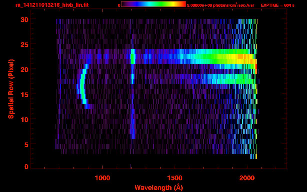Click the filename ra_141211013216_hisb_lin.fit
Screen dimensions: 307x192
click(52, 5)
